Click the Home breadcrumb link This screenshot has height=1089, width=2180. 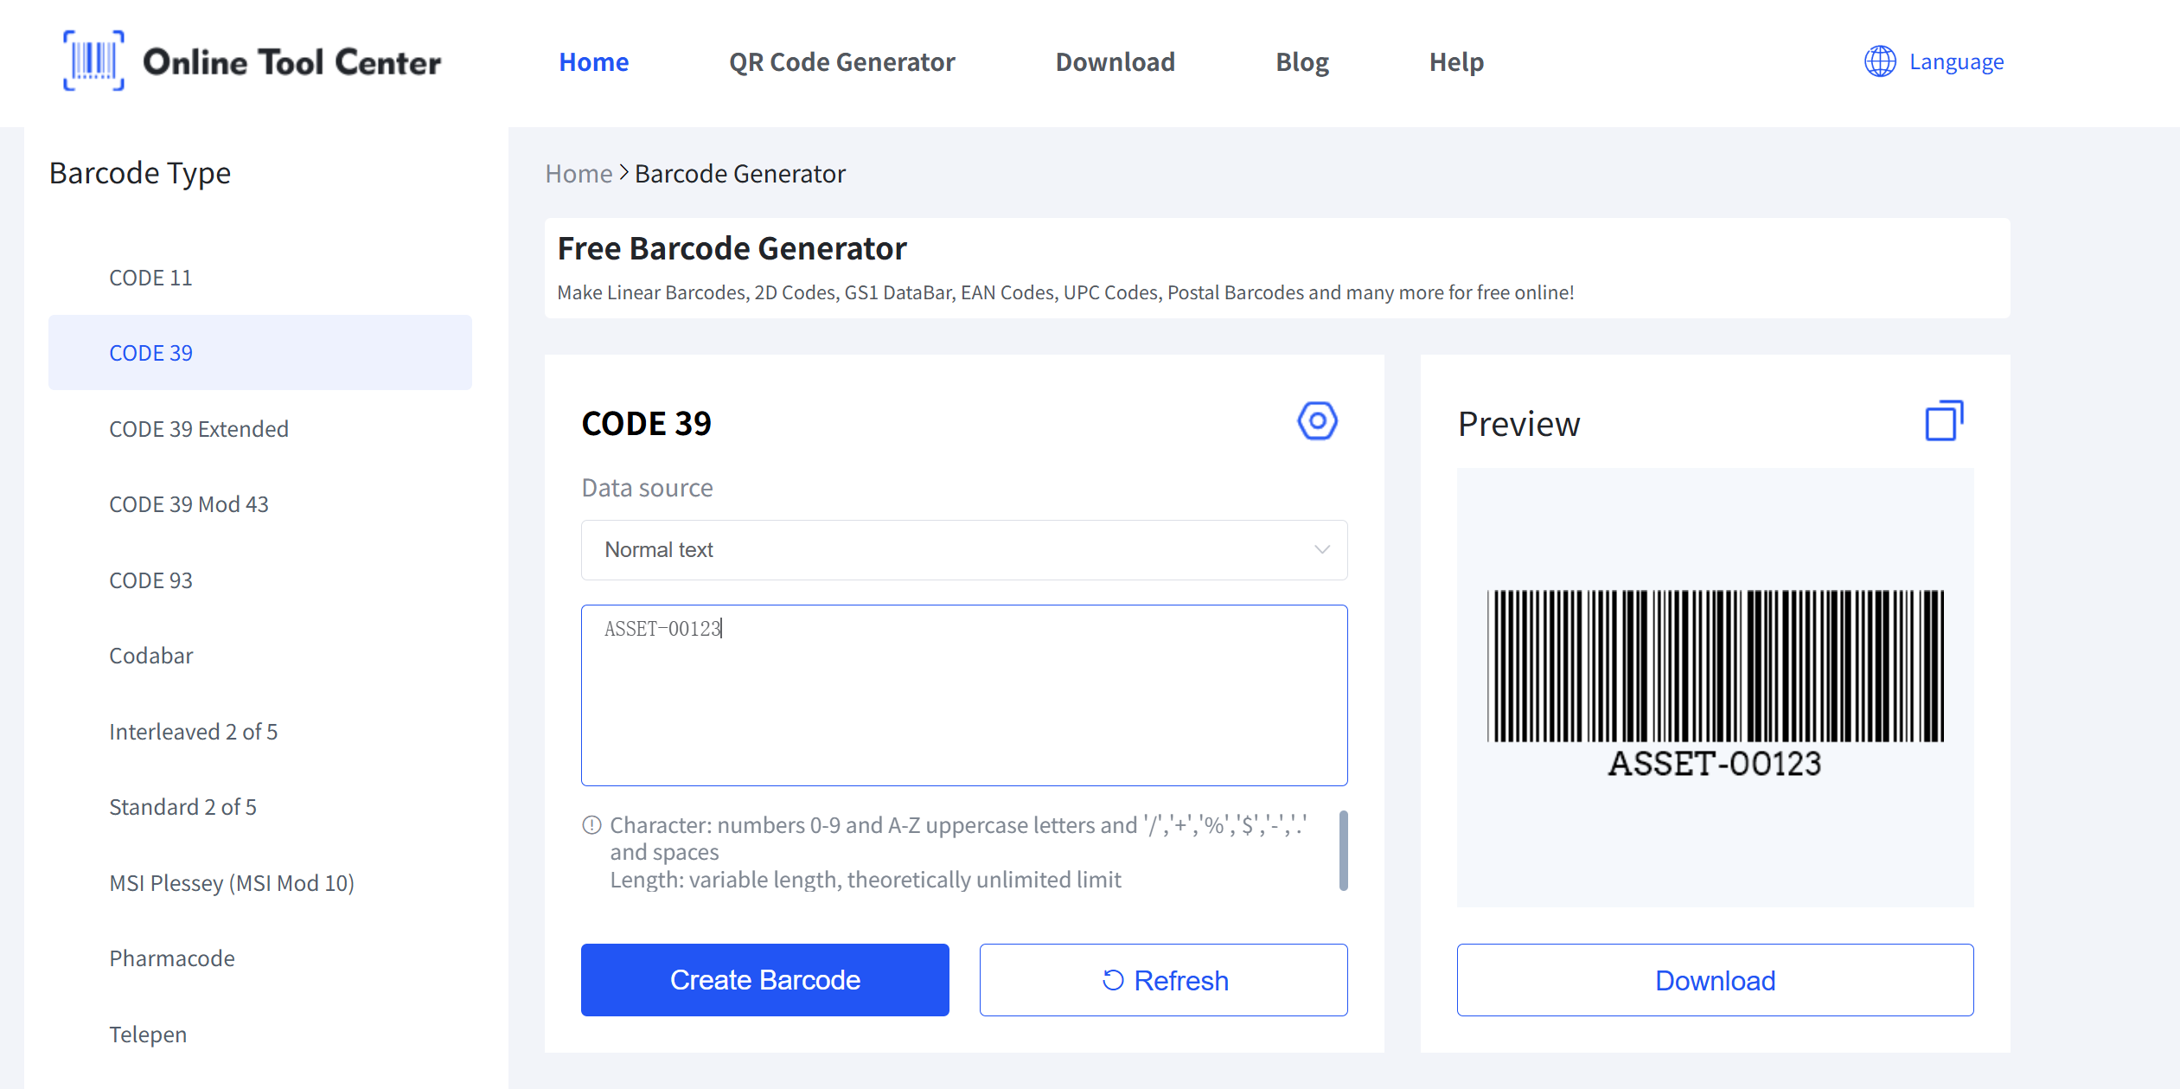pyautogui.click(x=579, y=174)
